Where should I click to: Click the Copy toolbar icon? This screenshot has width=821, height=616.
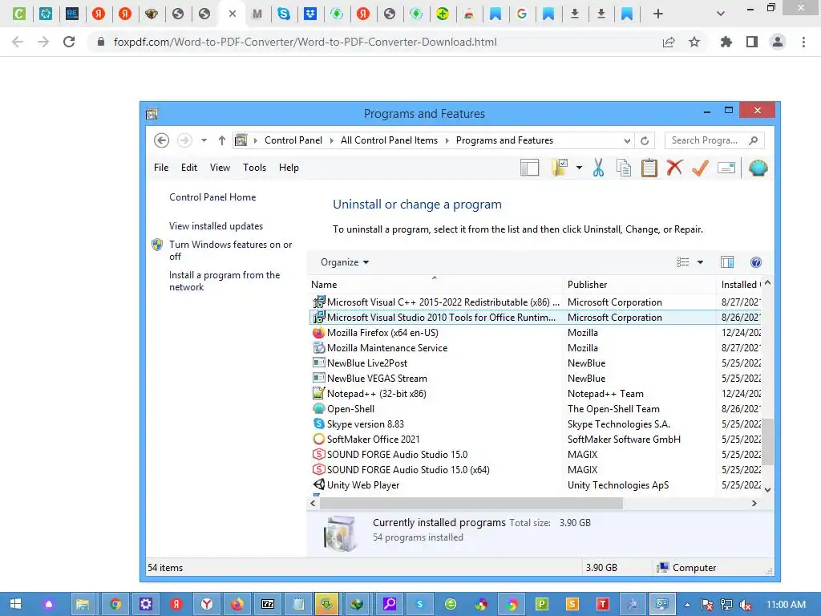[624, 168]
